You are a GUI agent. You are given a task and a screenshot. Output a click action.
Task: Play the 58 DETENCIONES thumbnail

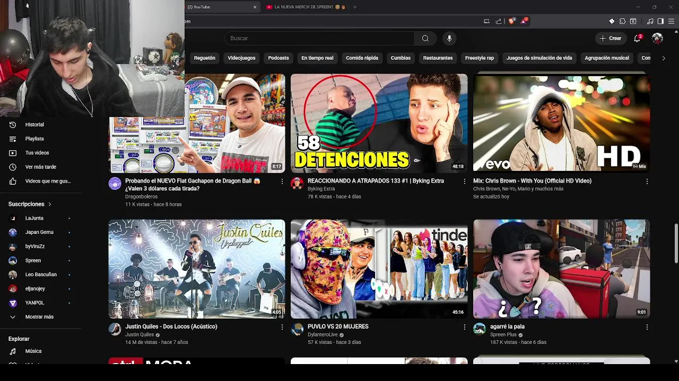click(379, 123)
